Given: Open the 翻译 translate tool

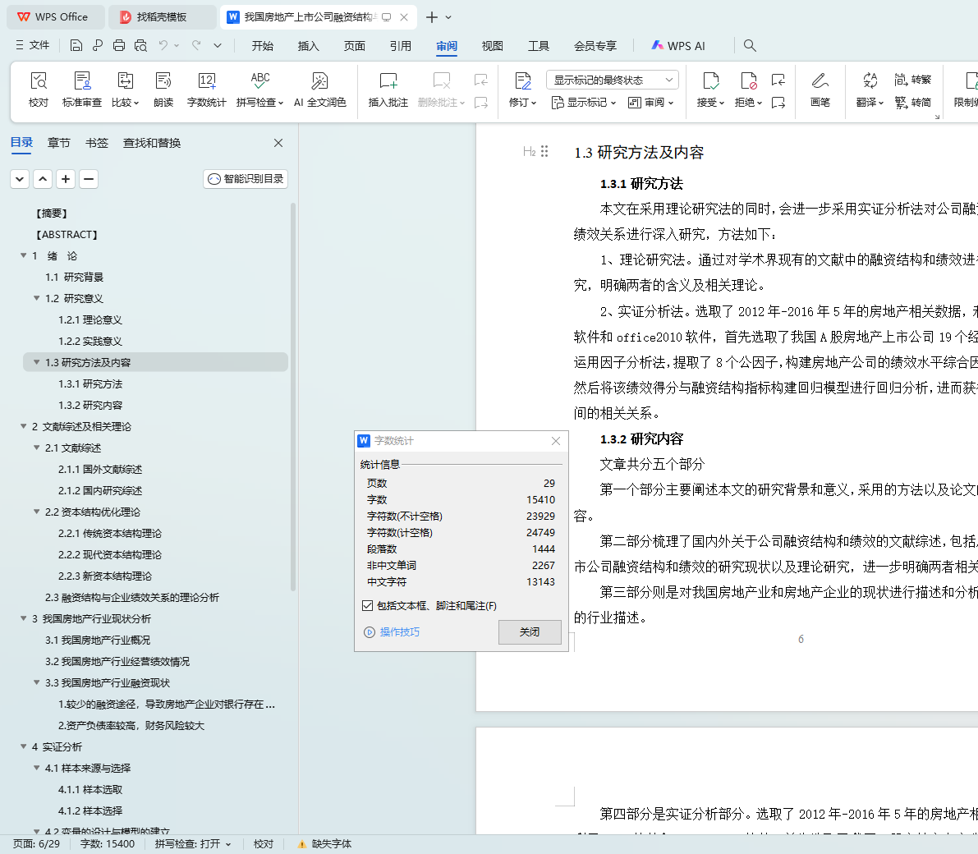Looking at the screenshot, I should (x=870, y=90).
